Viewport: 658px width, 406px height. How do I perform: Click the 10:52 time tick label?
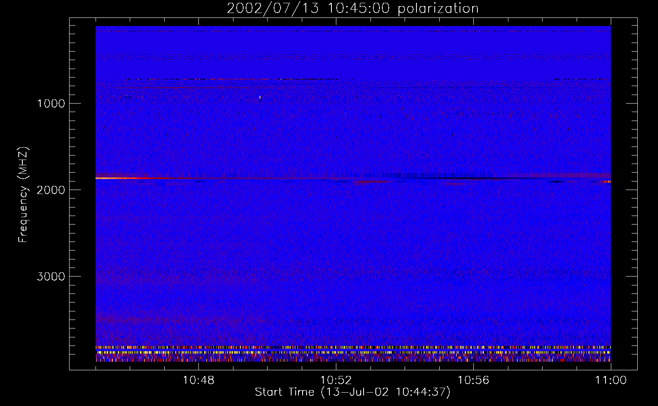coord(336,380)
